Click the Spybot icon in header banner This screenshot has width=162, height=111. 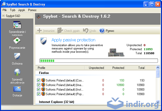(38, 17)
